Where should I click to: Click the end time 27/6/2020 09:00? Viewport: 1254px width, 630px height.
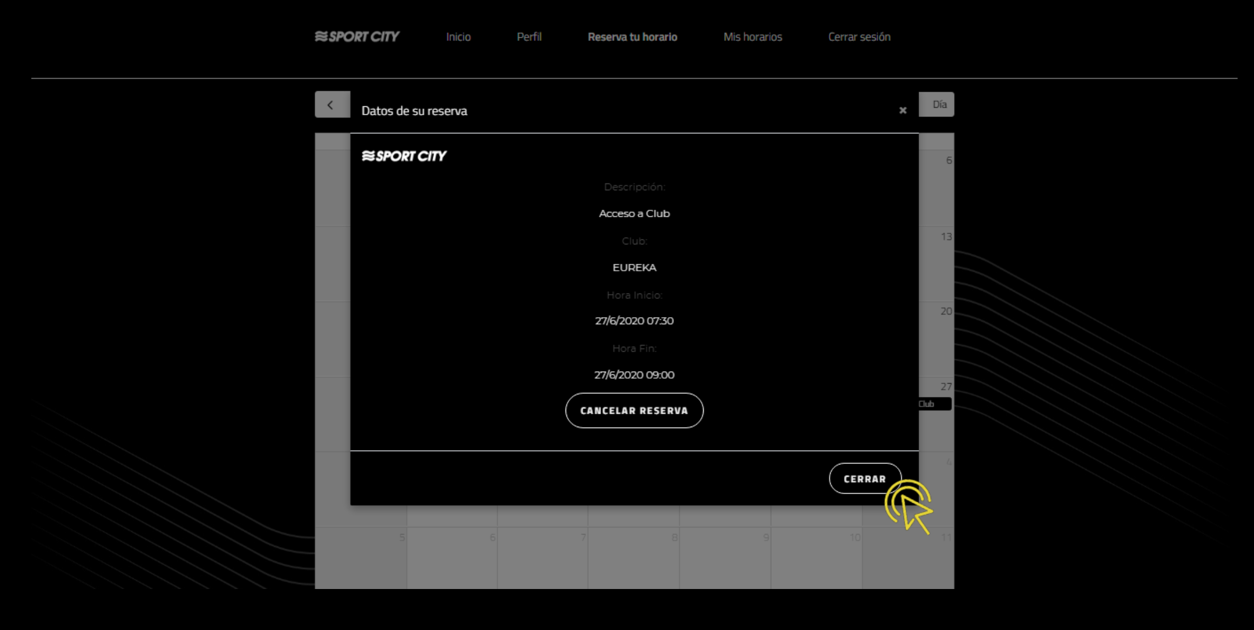coord(634,375)
